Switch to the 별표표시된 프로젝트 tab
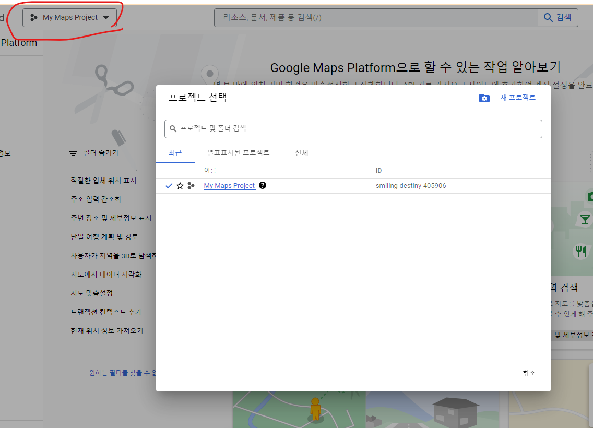 point(238,153)
